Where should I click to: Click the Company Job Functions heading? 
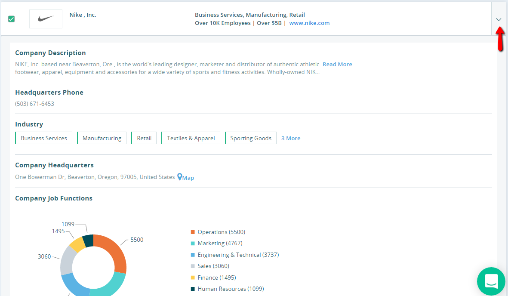(54, 198)
